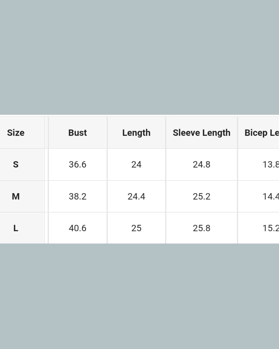The height and width of the screenshot is (349, 279).
Task: Select the size L row label
Action: point(15,228)
